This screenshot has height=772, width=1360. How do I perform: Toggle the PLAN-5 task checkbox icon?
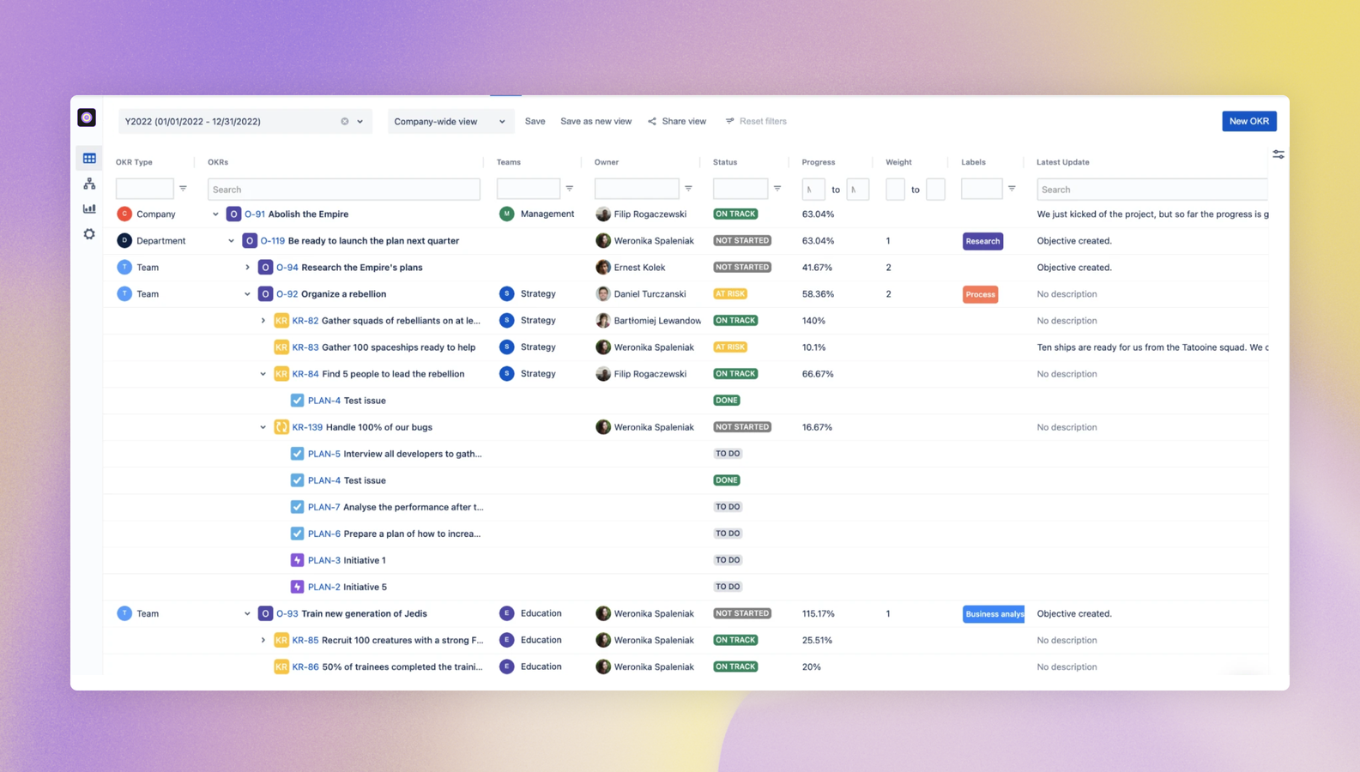[297, 454]
